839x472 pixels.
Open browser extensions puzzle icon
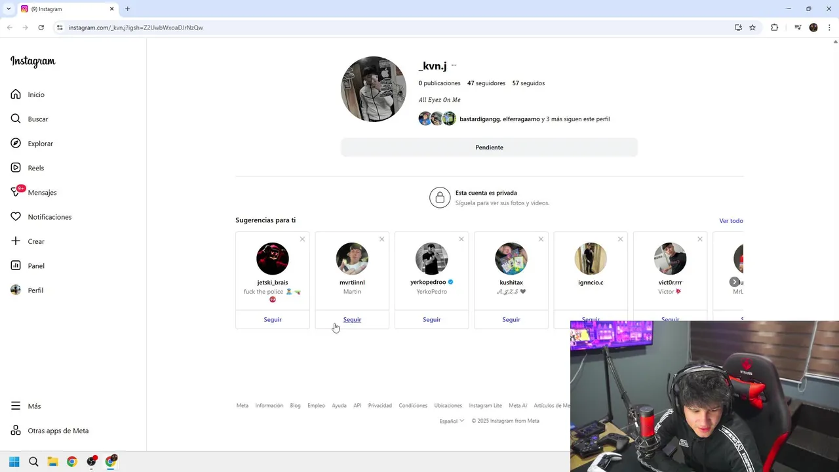[774, 28]
